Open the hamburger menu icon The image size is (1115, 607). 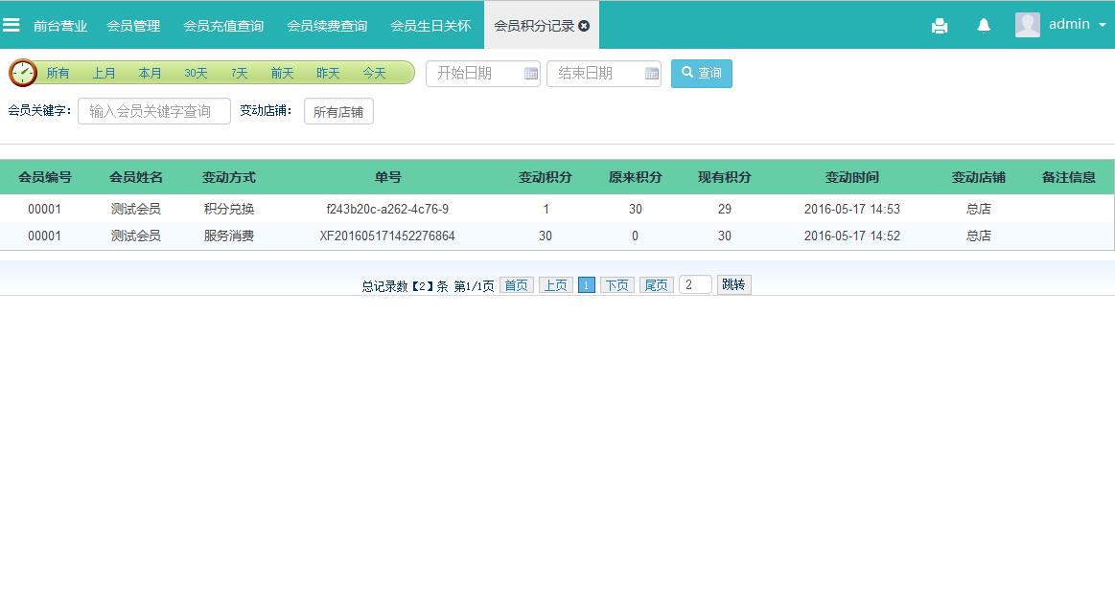(12, 25)
